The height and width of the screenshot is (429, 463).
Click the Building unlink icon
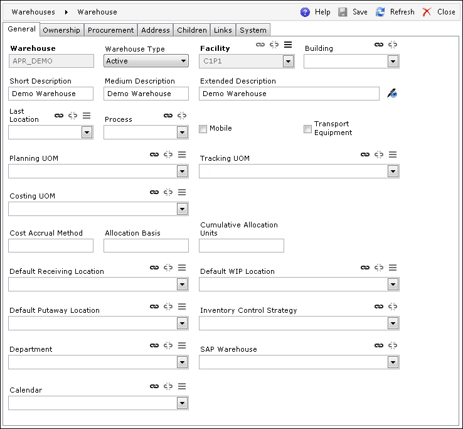pyautogui.click(x=393, y=45)
